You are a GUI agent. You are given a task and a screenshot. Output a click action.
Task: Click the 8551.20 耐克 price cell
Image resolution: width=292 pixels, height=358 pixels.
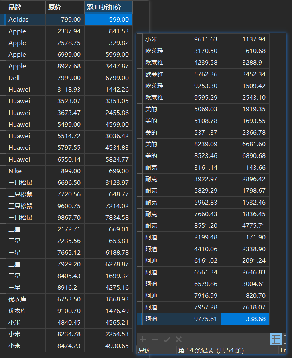pos(202,225)
